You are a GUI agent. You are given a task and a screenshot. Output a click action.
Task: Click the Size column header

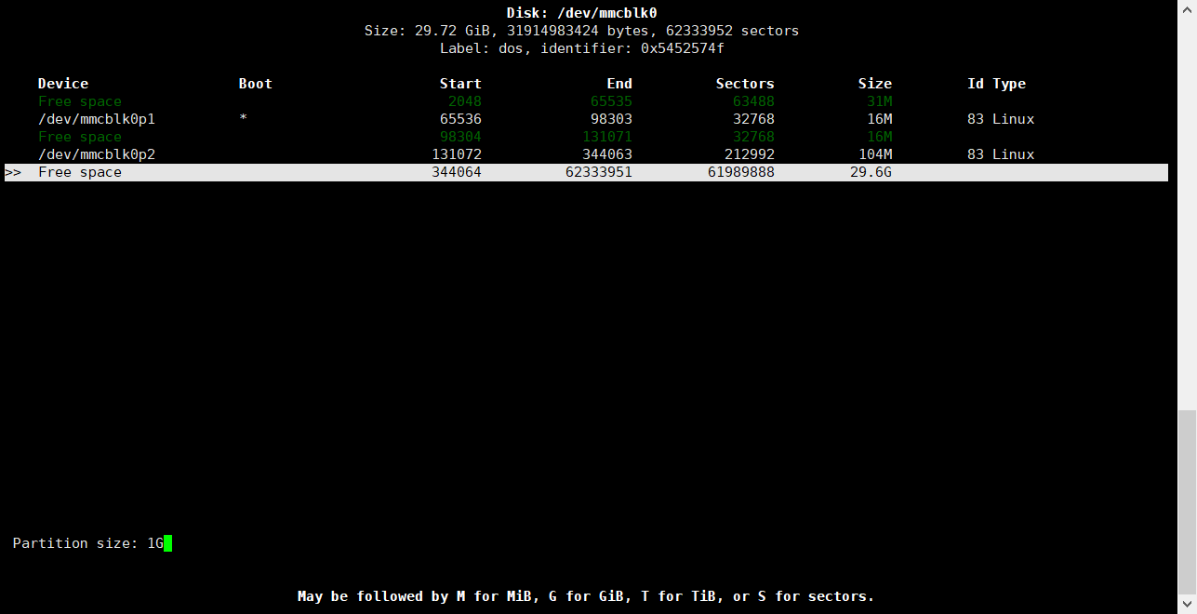click(875, 84)
